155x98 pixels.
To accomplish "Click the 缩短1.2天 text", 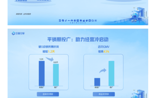I will pyautogui.click(x=49, y=51).
